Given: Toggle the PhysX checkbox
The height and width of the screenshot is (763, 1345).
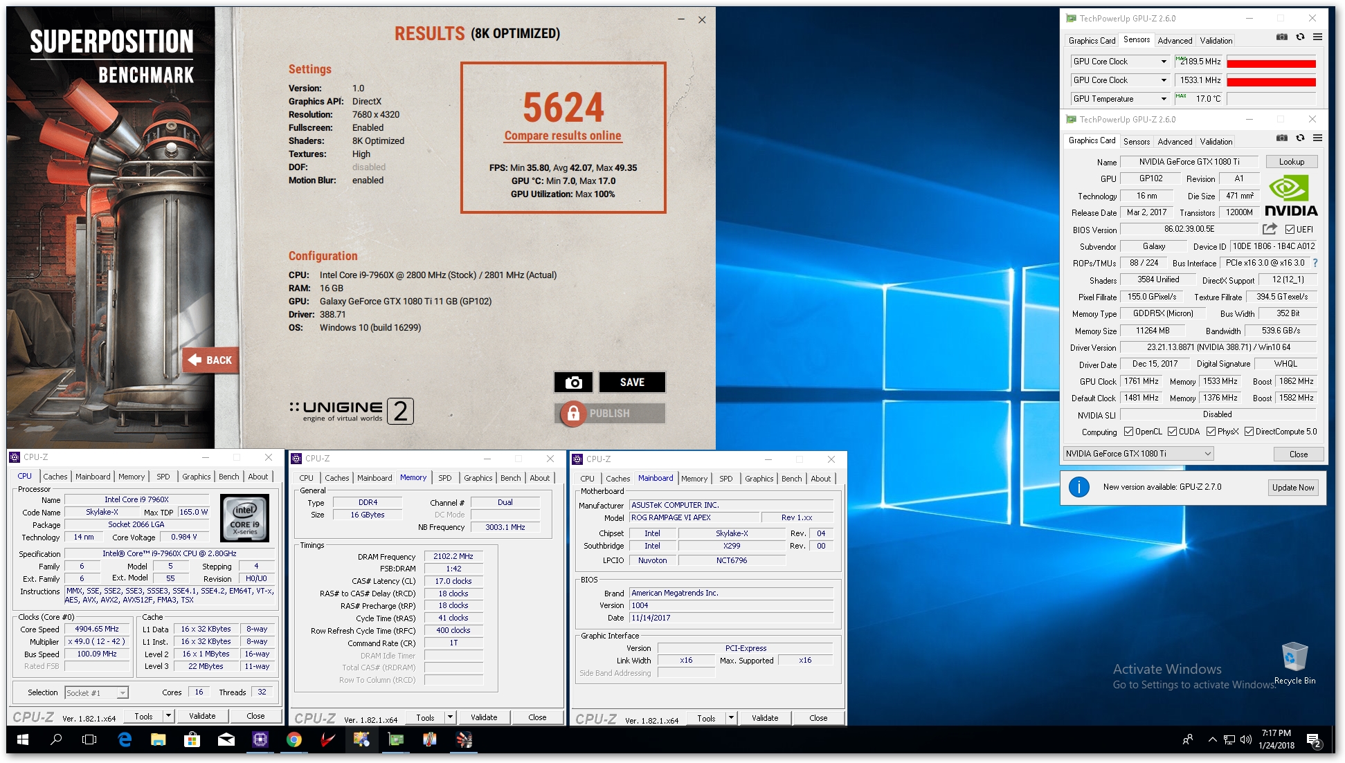Looking at the screenshot, I should (x=1211, y=432).
